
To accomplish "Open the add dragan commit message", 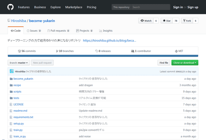I will 86,85.
